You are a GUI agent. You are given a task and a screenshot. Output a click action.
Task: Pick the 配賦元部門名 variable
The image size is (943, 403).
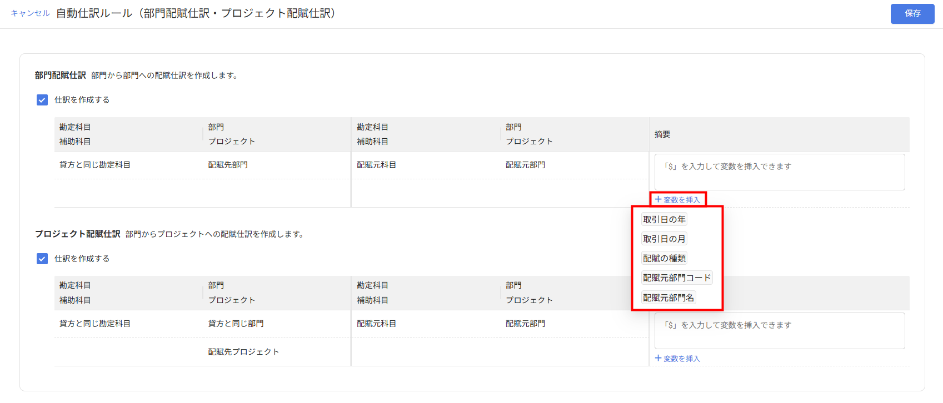pos(668,298)
